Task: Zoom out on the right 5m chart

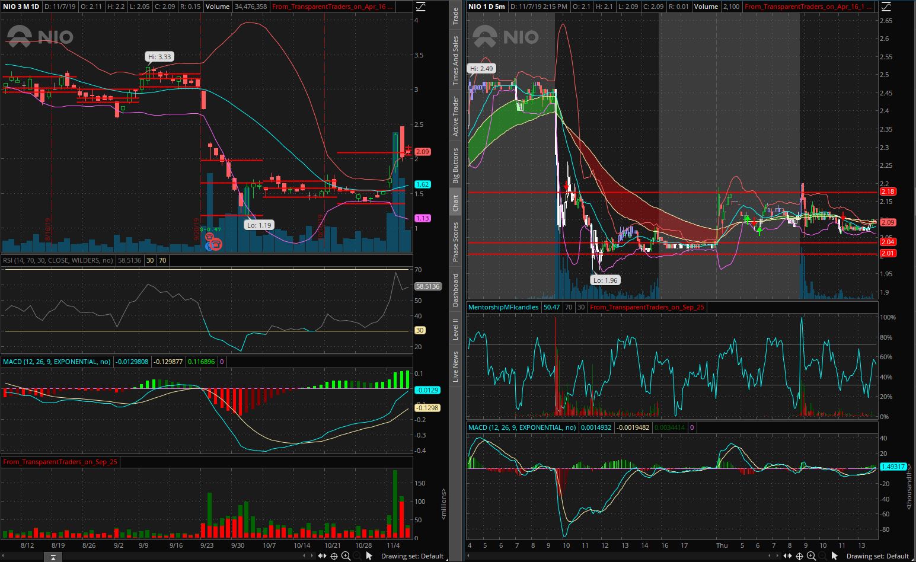Action: (x=822, y=556)
